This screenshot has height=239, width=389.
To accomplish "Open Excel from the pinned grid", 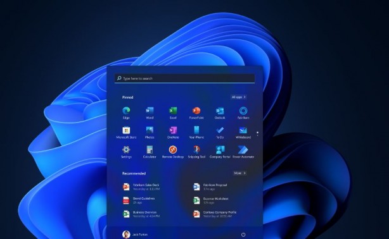I will (x=173, y=113).
